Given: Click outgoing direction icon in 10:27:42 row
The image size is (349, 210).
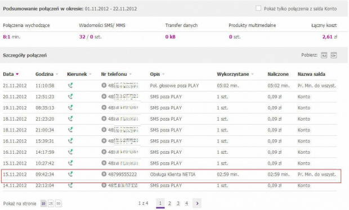Looking at the screenshot, I should pos(70,163).
